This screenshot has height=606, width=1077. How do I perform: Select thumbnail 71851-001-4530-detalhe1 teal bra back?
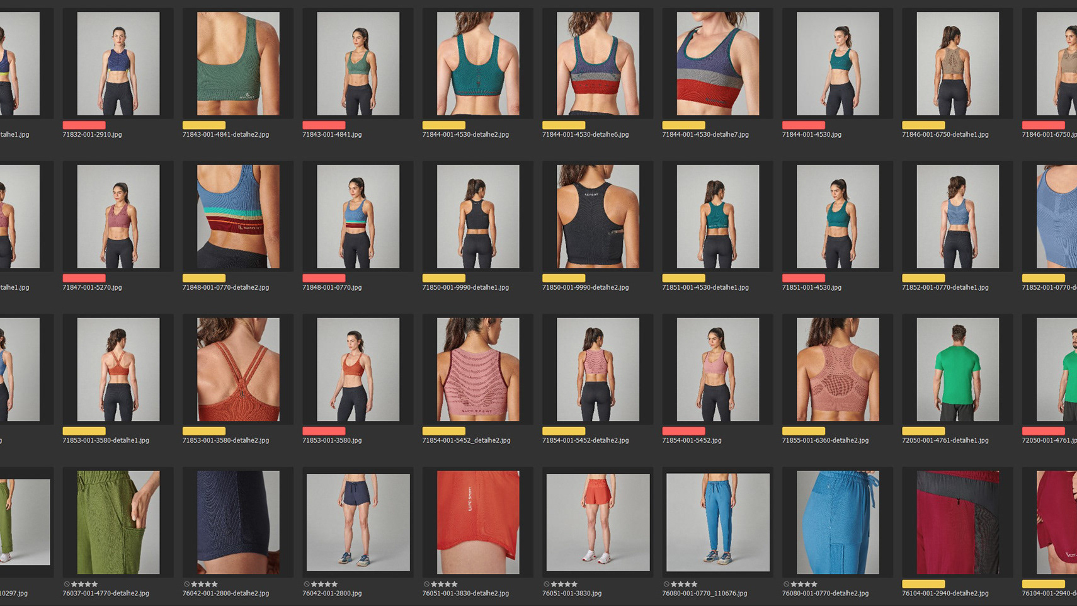pos(718,217)
